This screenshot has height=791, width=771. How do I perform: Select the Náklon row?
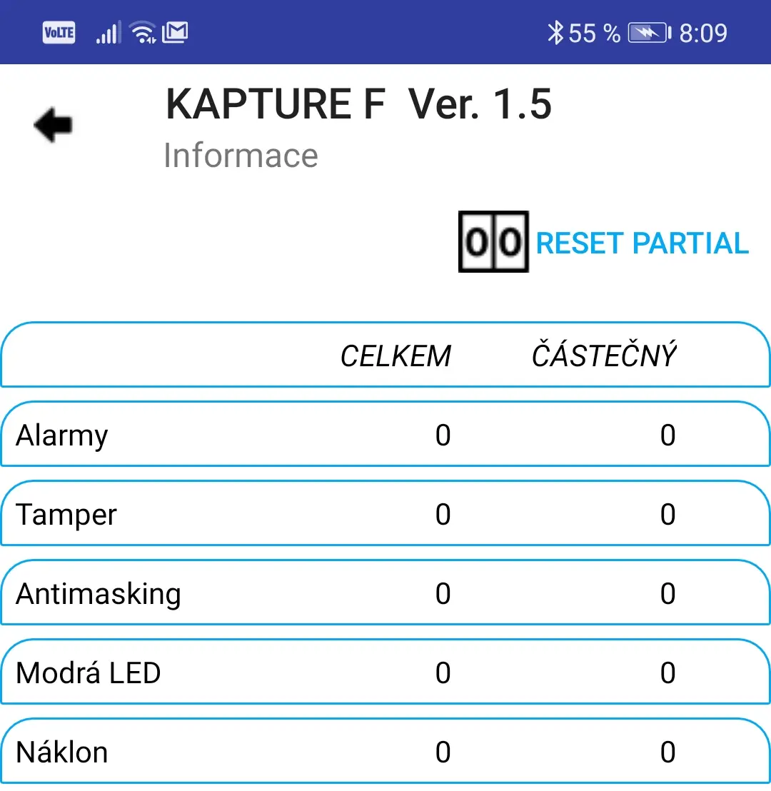click(385, 751)
